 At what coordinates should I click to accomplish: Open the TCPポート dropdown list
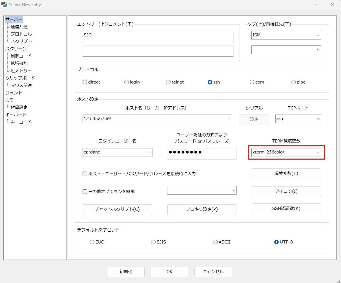pos(318,119)
